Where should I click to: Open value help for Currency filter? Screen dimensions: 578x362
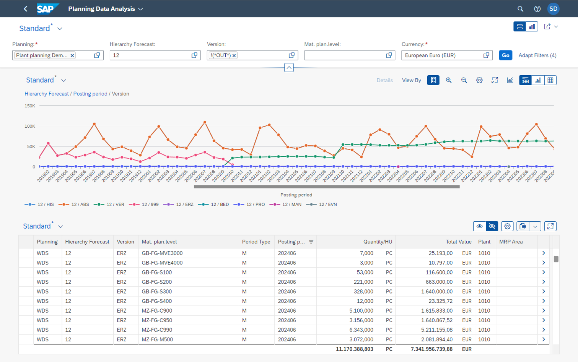(486, 55)
